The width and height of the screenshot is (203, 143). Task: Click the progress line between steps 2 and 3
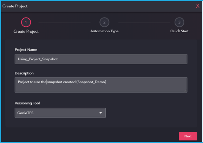[x=144, y=22]
